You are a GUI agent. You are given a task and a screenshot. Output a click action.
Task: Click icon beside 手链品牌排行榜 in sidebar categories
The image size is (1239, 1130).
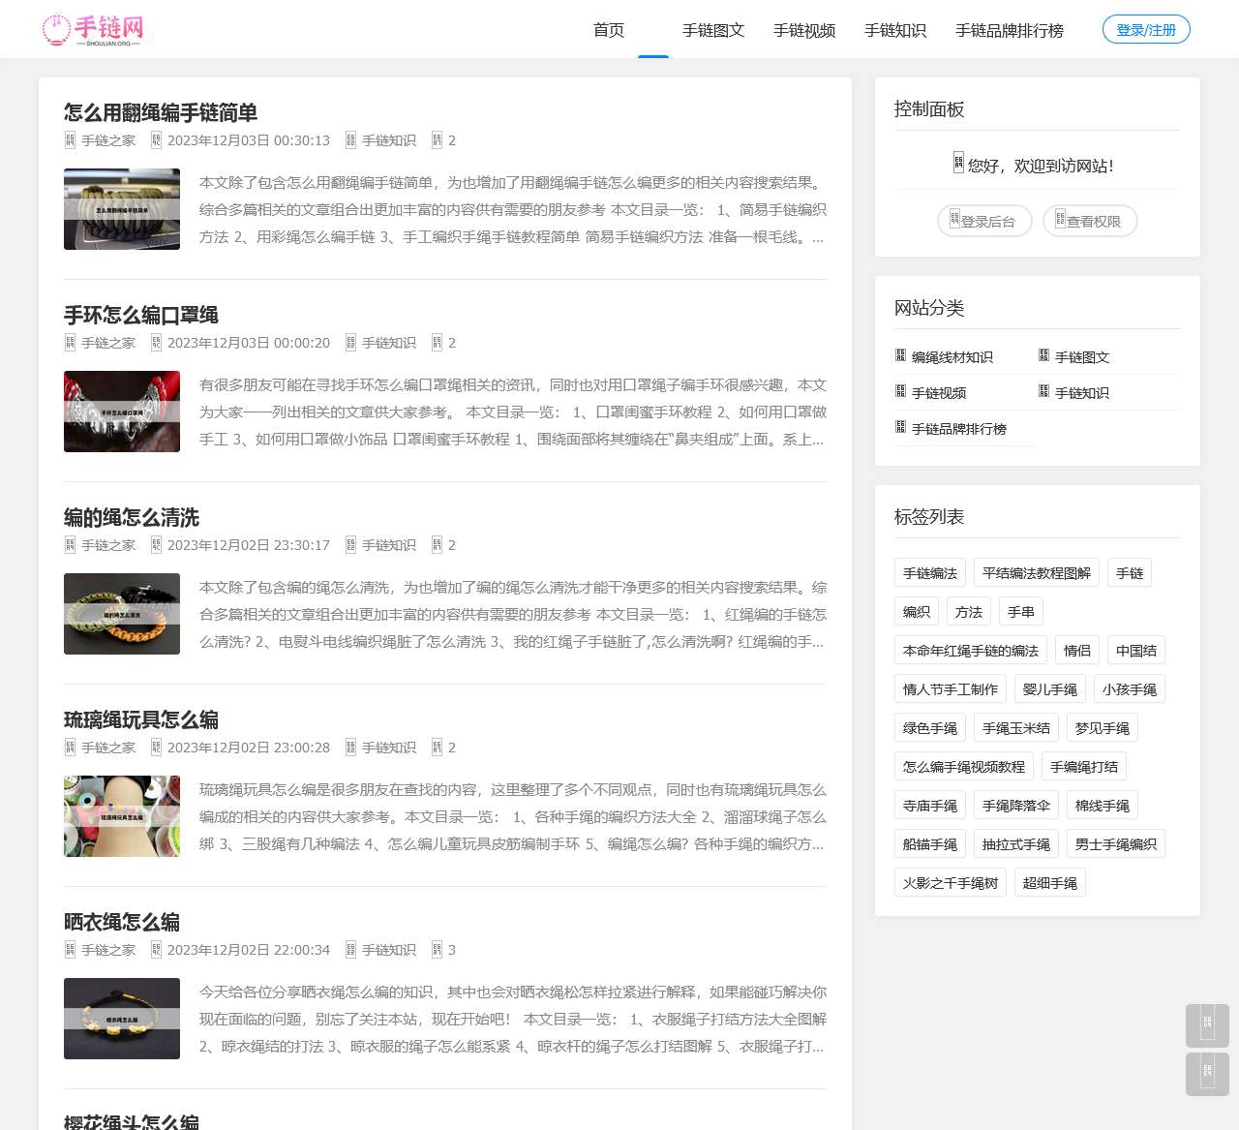click(900, 427)
